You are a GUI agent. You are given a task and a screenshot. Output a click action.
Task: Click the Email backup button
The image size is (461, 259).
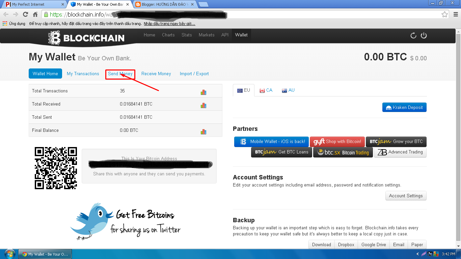[x=399, y=244]
